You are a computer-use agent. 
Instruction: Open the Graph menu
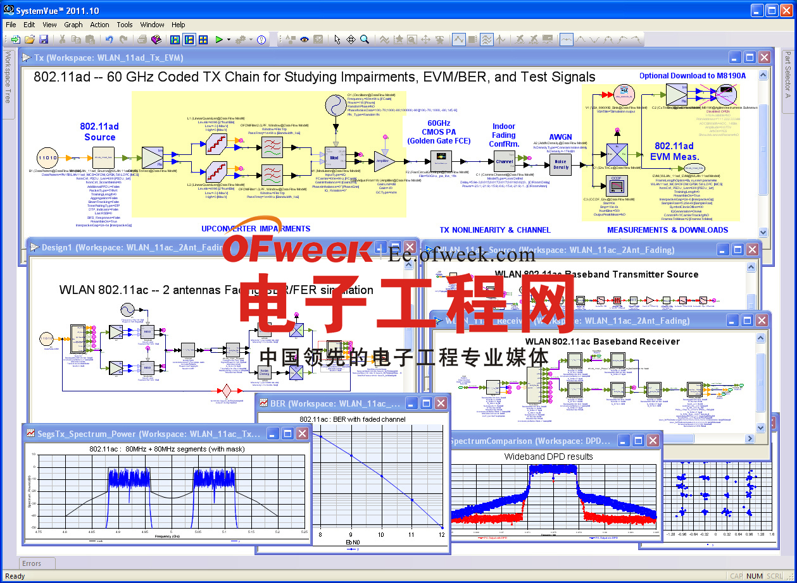pos(73,25)
